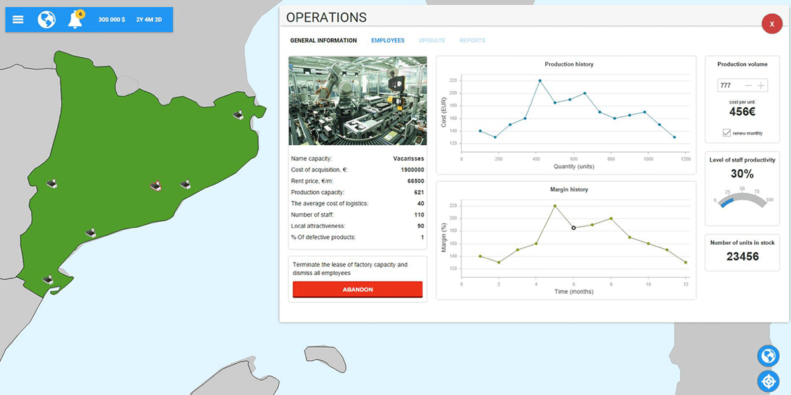Click the crosshair locate button

[x=768, y=381]
